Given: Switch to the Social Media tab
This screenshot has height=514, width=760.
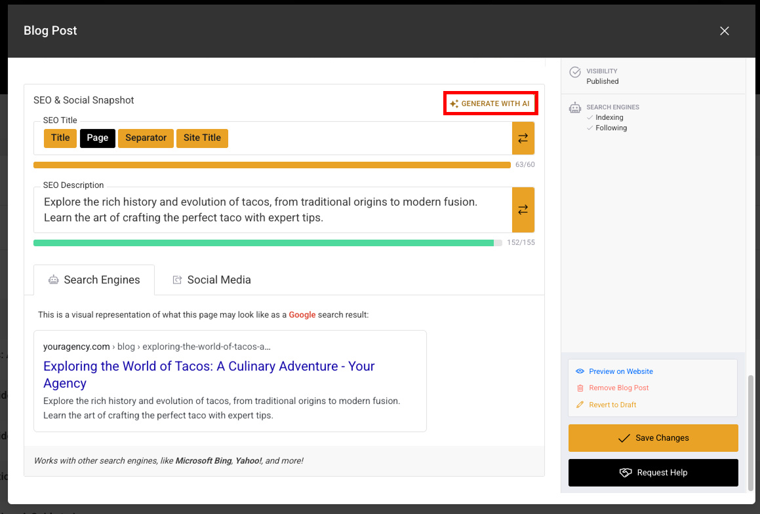Looking at the screenshot, I should (x=212, y=280).
